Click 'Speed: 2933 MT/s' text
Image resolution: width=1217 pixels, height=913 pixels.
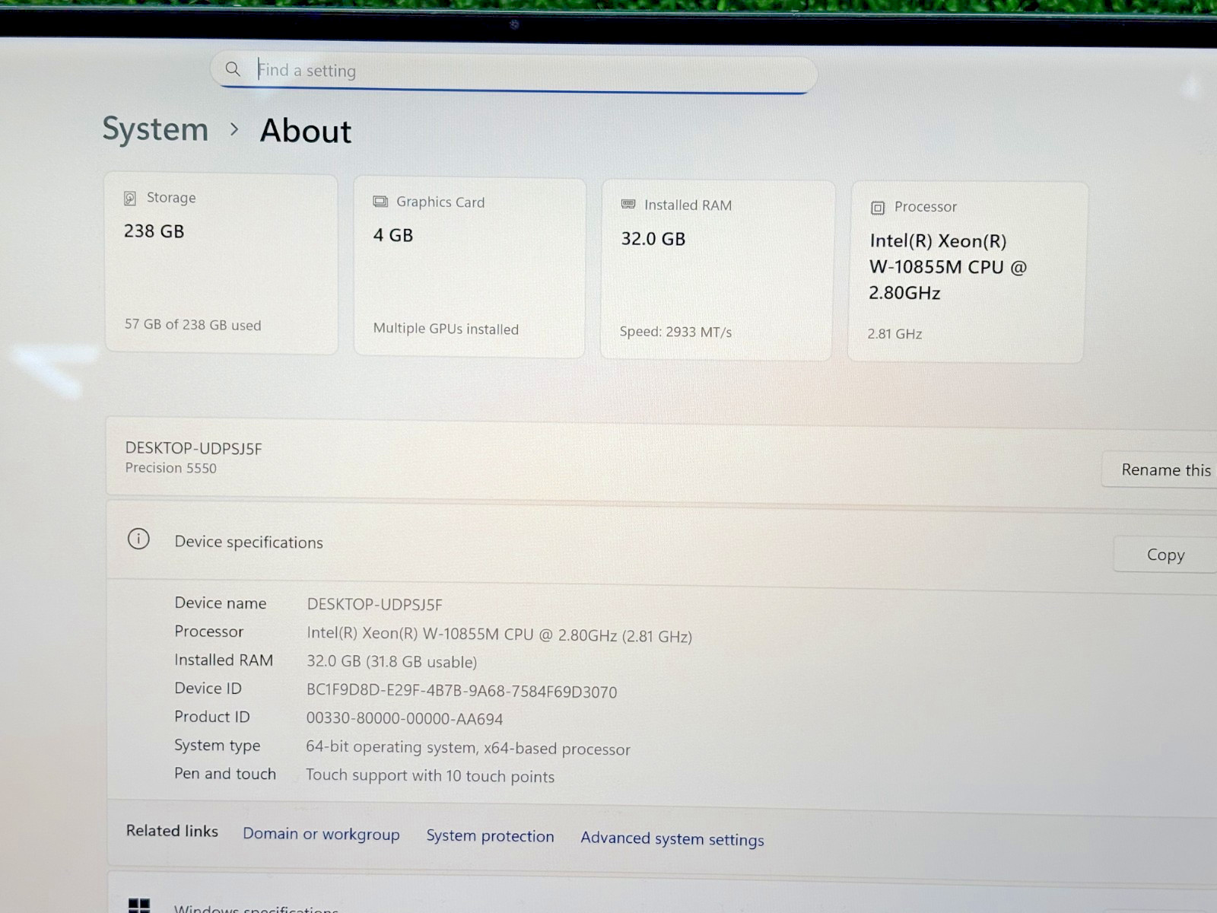point(675,332)
